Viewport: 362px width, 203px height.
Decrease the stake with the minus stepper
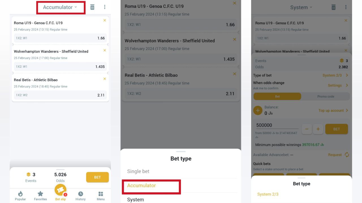click(x=307, y=129)
